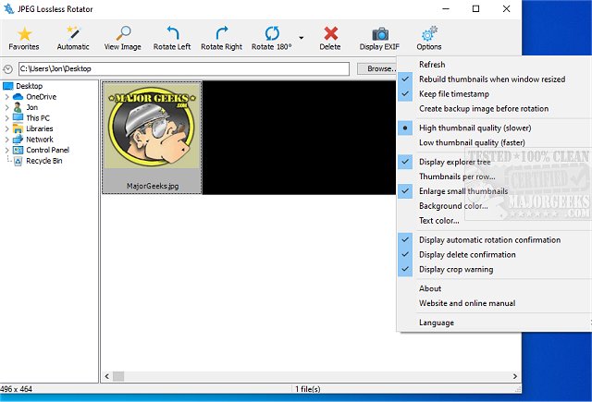Open the Rotate 180° dropdown arrow
The image size is (592, 402).
click(302, 38)
